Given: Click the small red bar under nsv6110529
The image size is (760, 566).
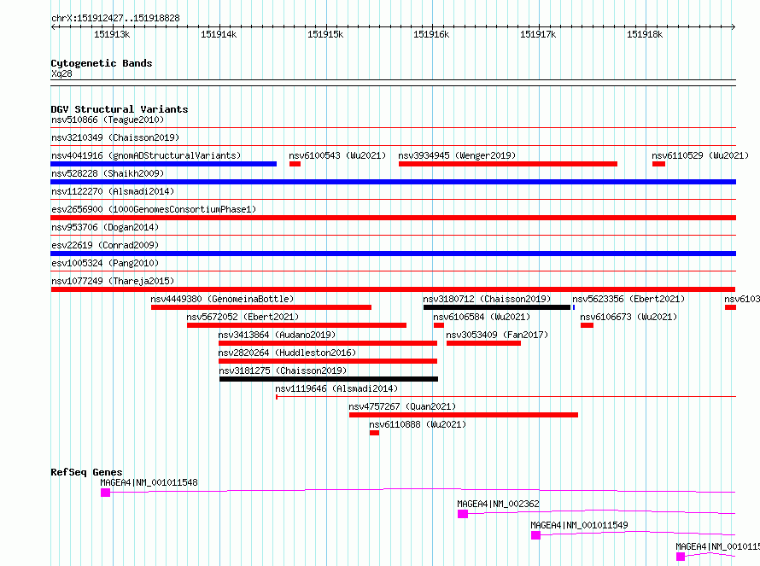Looking at the screenshot, I should [658, 164].
